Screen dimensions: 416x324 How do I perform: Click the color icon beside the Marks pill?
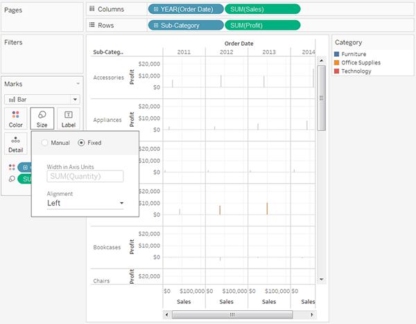(12, 167)
